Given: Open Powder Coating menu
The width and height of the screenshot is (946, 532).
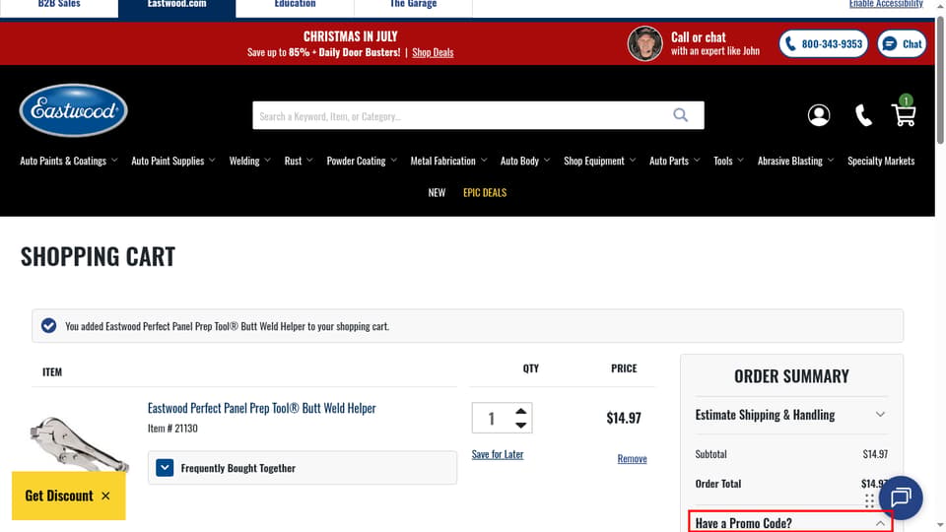Looking at the screenshot, I should [x=362, y=161].
